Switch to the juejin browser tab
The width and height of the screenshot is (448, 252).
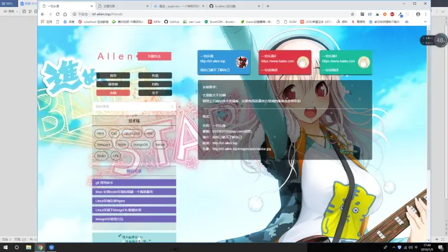[x=179, y=6]
